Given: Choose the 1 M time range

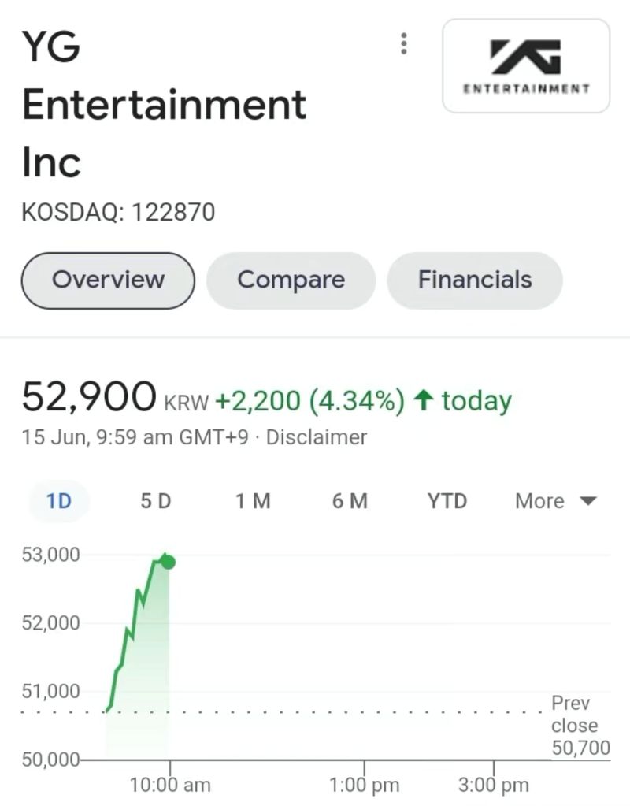Looking at the screenshot, I should [253, 501].
